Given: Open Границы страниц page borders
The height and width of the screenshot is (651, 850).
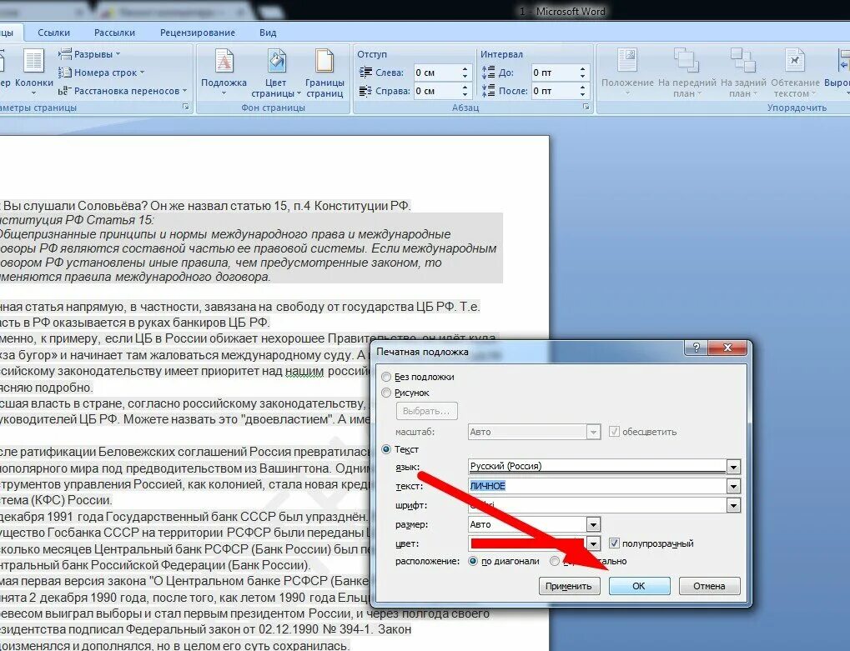Looking at the screenshot, I should tap(324, 73).
